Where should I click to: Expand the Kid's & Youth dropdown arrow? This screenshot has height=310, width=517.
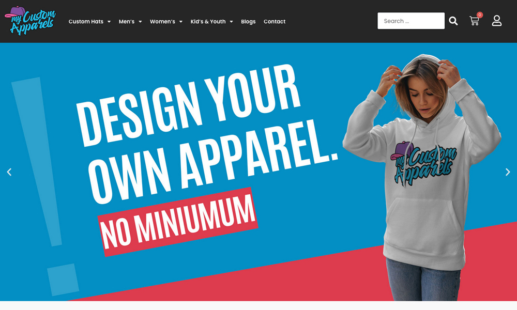(231, 22)
